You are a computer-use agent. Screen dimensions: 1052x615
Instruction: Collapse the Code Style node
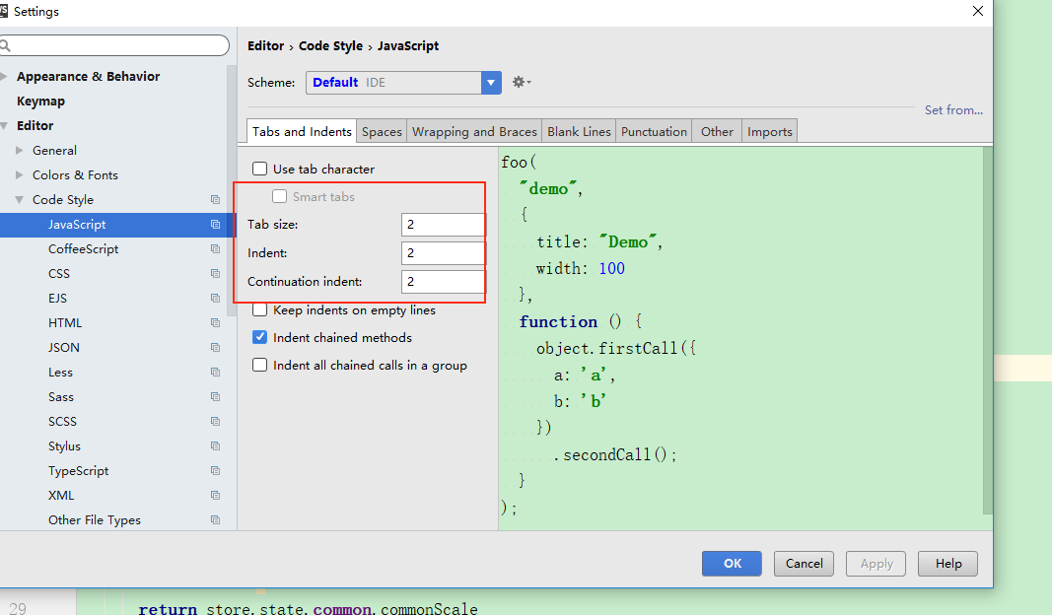point(20,200)
